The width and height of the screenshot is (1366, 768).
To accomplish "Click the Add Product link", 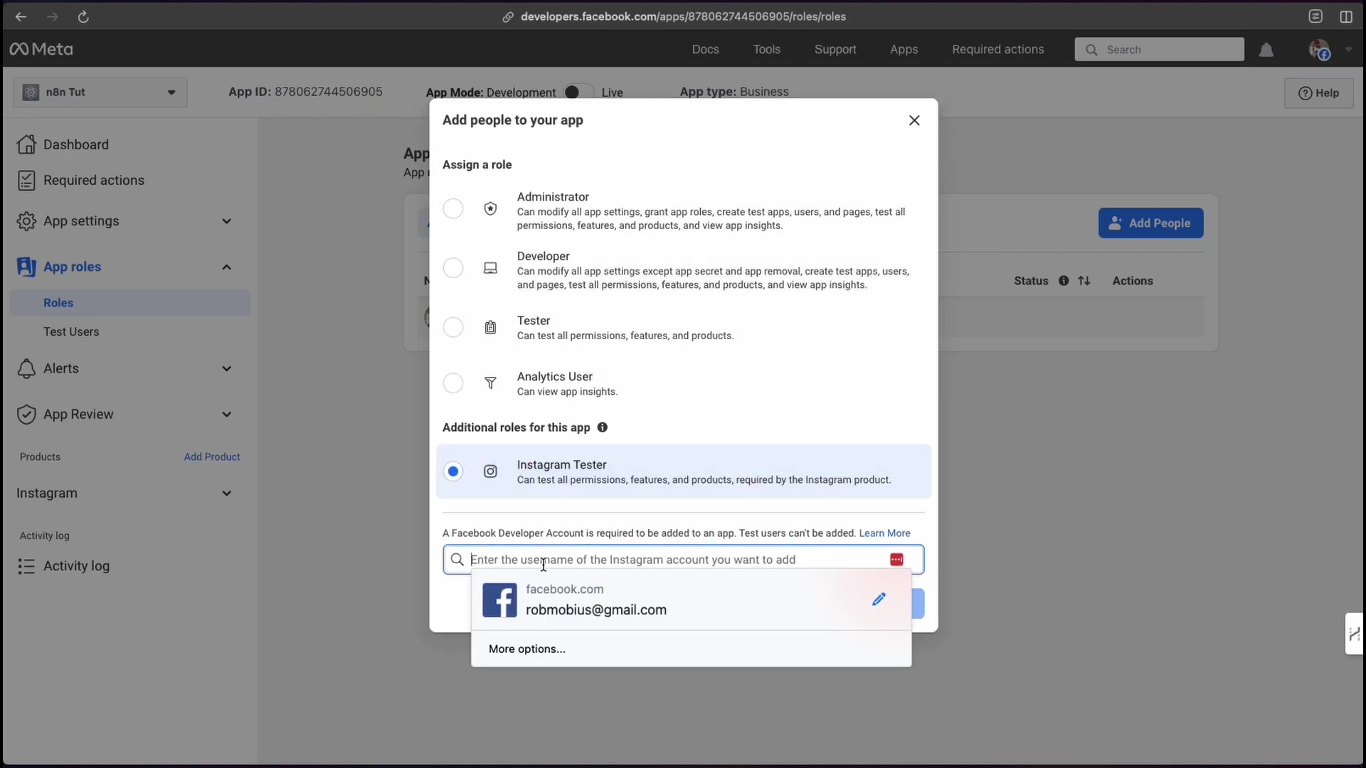I will click(212, 457).
